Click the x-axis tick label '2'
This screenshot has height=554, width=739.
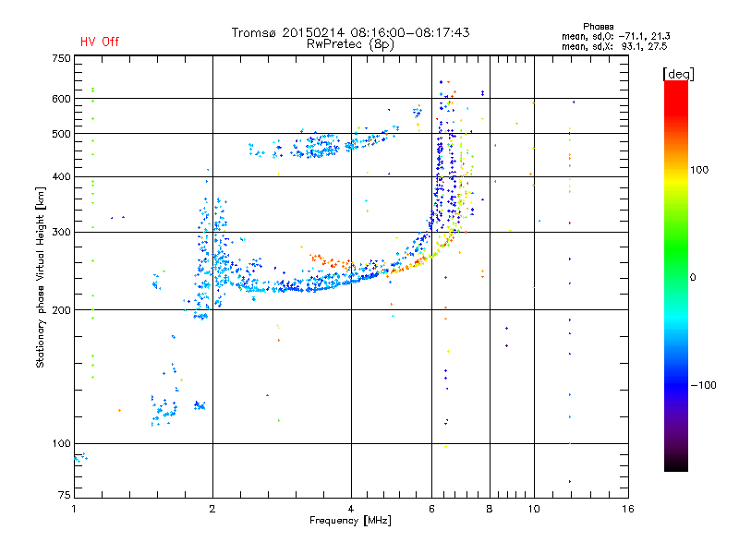(x=212, y=509)
